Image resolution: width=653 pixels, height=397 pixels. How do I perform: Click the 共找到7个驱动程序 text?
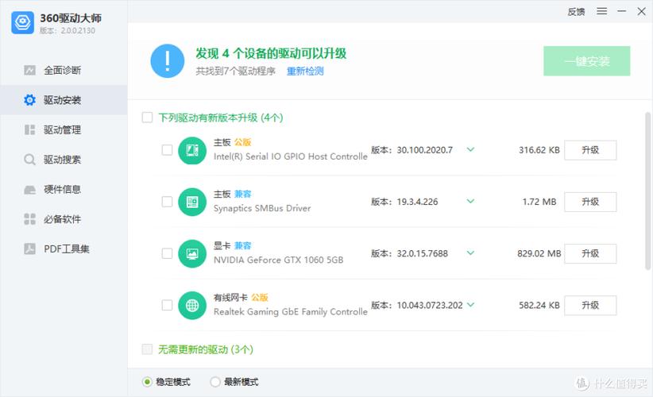pos(236,71)
